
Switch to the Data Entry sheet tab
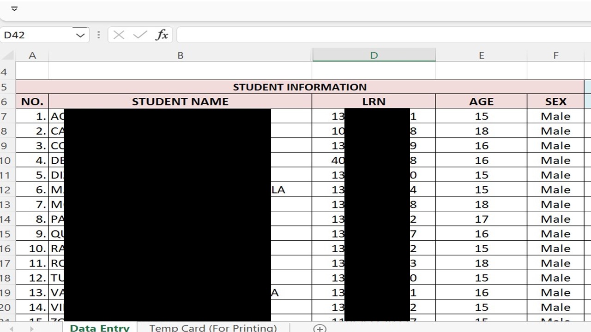(x=100, y=327)
